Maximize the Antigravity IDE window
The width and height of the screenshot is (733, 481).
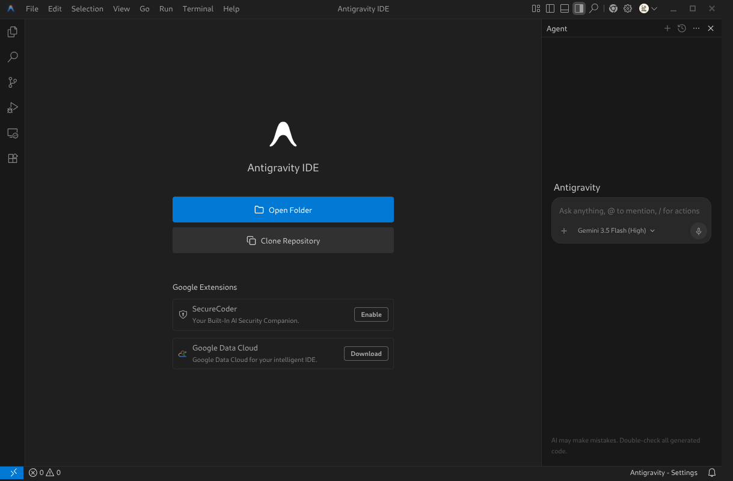pyautogui.click(x=693, y=8)
